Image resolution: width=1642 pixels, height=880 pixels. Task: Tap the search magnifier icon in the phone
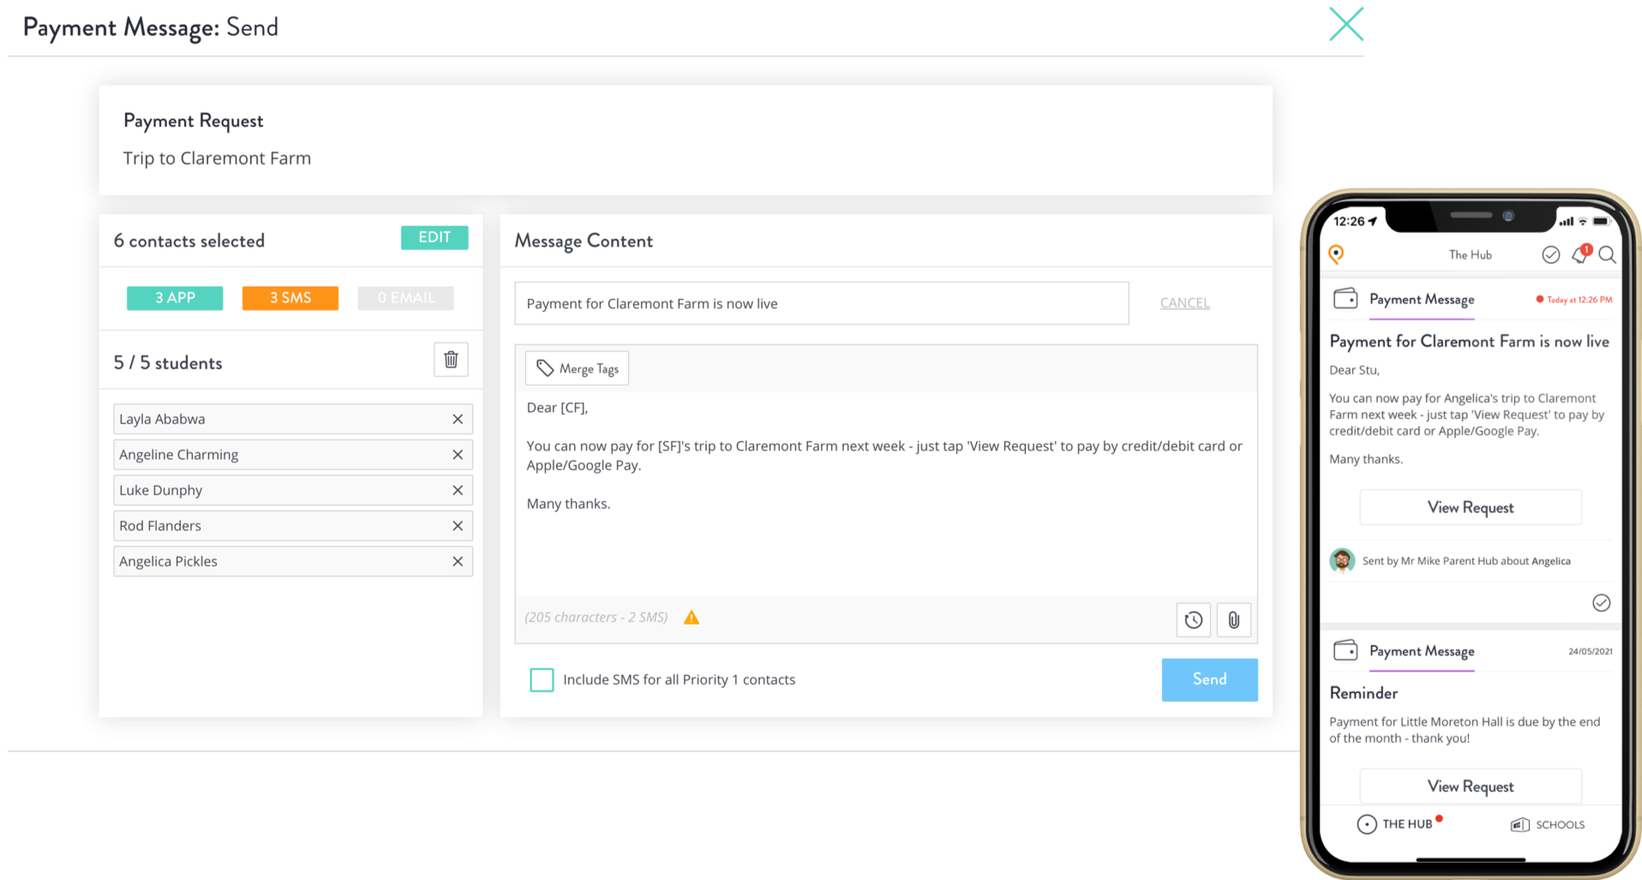(1608, 254)
